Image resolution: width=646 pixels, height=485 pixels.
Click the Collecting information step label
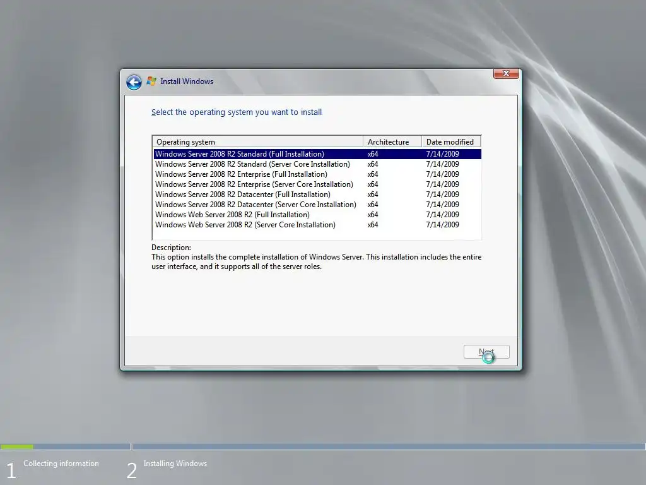coord(61,464)
